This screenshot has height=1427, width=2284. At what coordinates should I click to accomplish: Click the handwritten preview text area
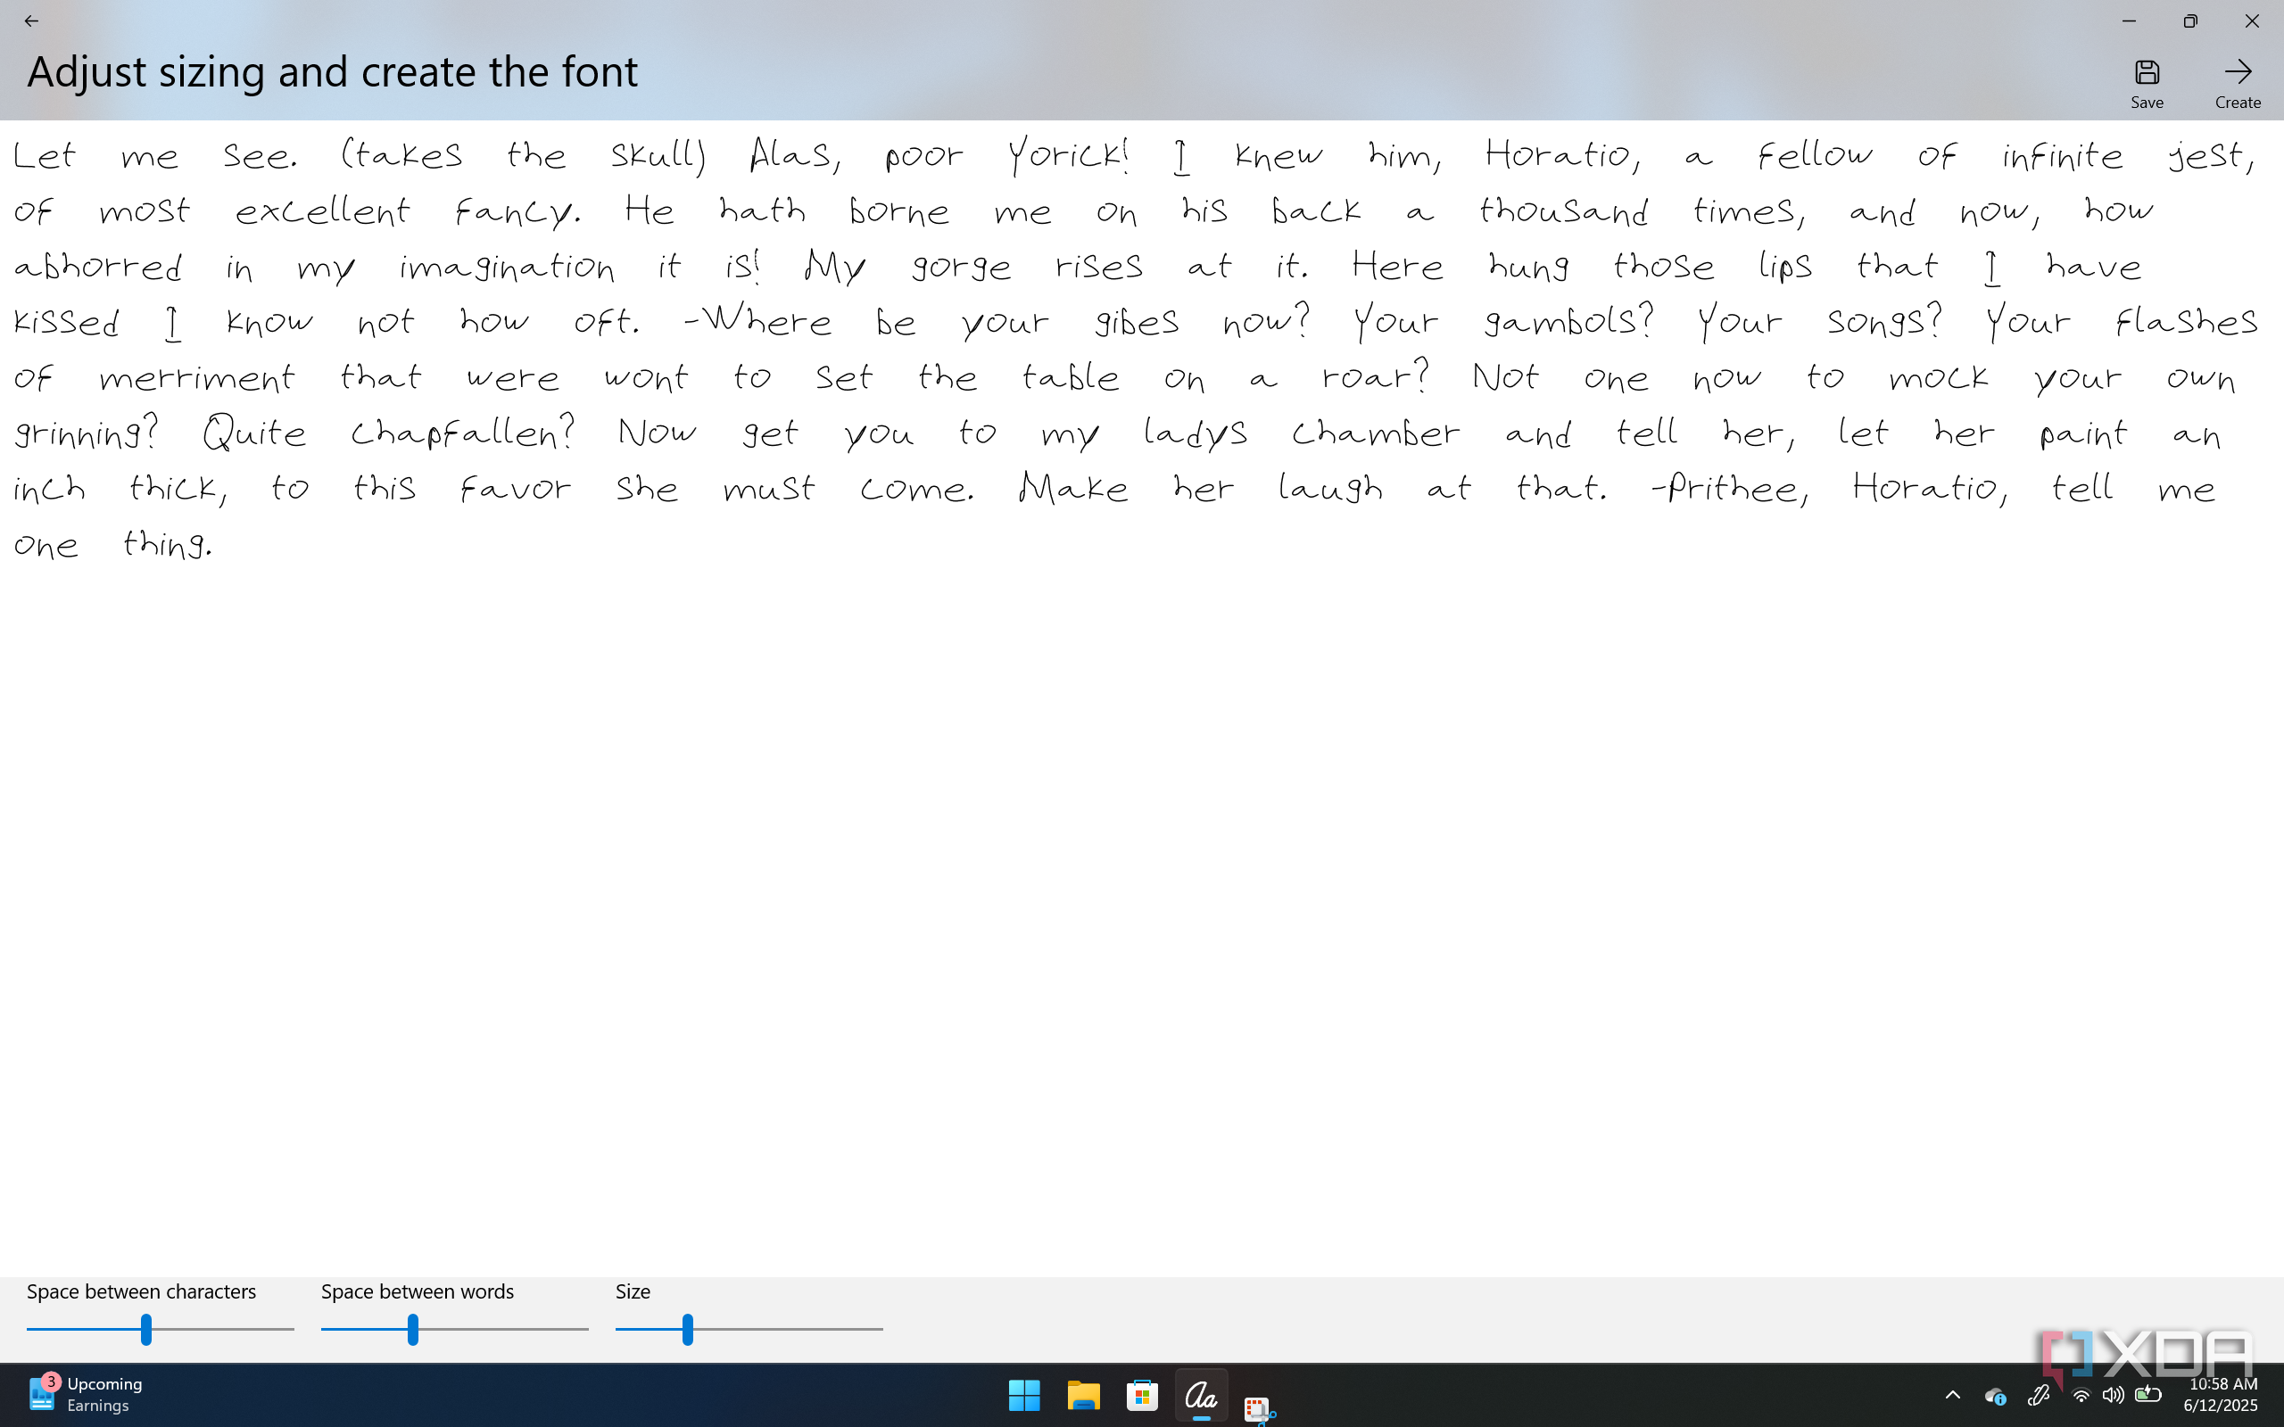[x=1142, y=698]
